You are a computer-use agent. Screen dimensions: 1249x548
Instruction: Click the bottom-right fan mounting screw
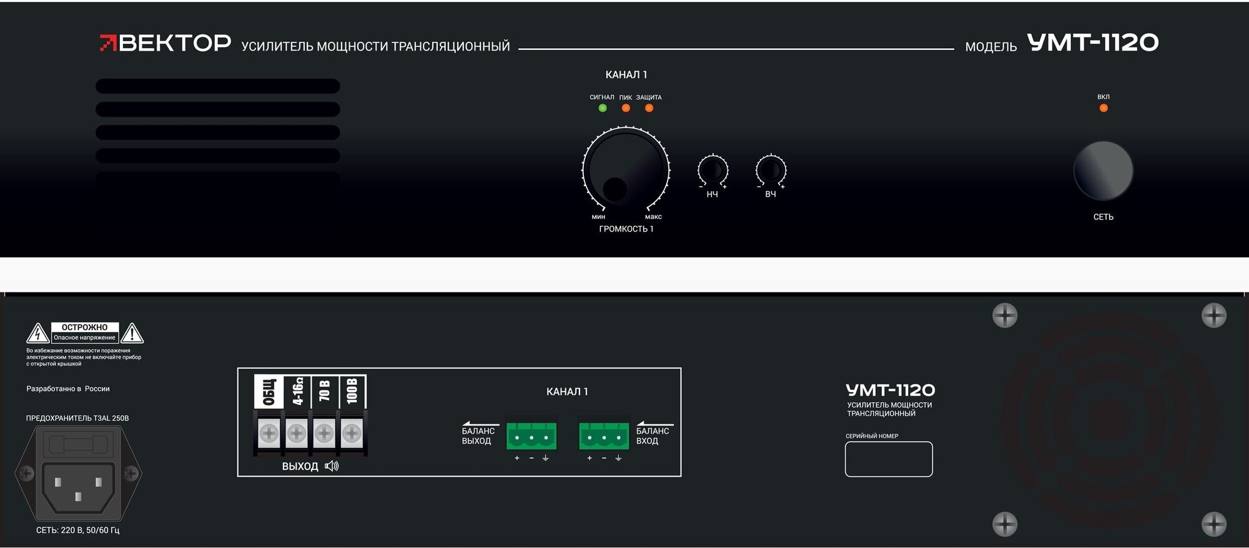pyautogui.click(x=1213, y=524)
